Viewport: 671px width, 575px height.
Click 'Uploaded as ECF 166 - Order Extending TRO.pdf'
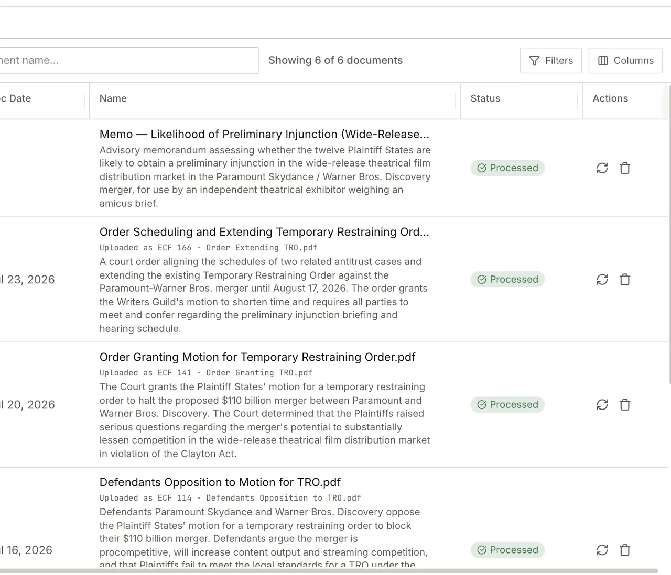click(209, 248)
